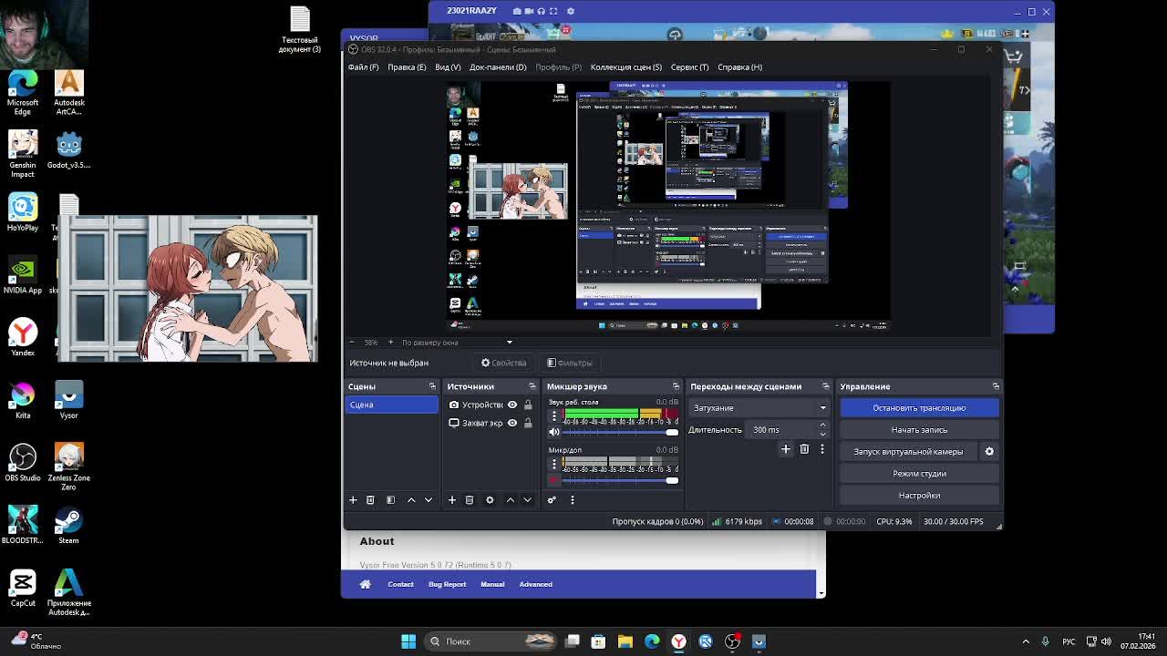Click the Звук раб. стола volume slider
This screenshot has height=656, width=1167.
620,432
